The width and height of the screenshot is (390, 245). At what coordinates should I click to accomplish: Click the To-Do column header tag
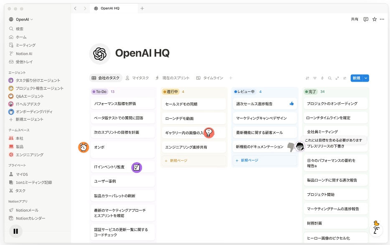pos(99,92)
